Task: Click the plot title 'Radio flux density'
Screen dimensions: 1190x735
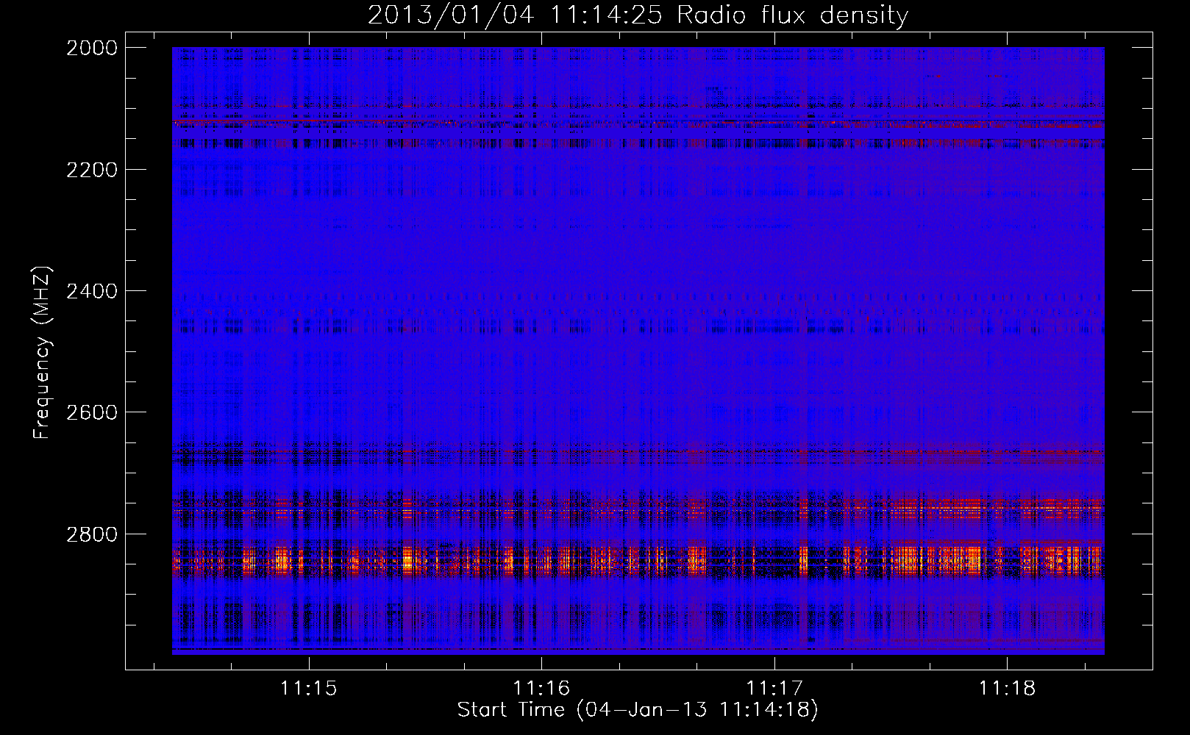Action: (792, 15)
